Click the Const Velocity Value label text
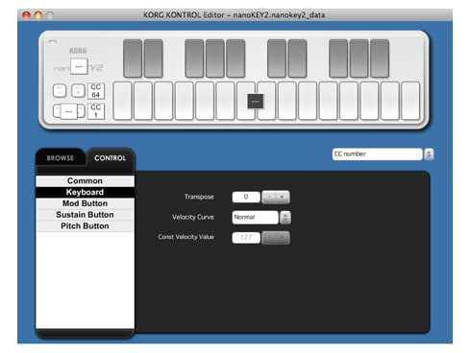This screenshot has width=471, height=353. 186,237
